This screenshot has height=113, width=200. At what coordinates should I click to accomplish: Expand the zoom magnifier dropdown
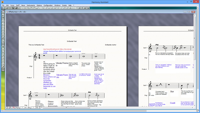pyautogui.click(x=10, y=108)
